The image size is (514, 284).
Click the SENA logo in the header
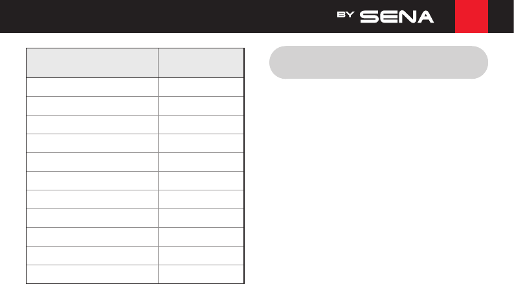click(x=397, y=17)
